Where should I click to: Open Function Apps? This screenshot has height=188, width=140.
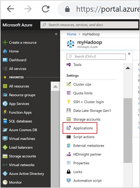(20, 112)
